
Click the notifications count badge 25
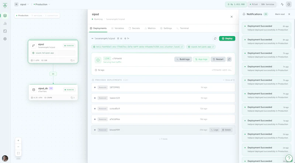click(265, 14)
